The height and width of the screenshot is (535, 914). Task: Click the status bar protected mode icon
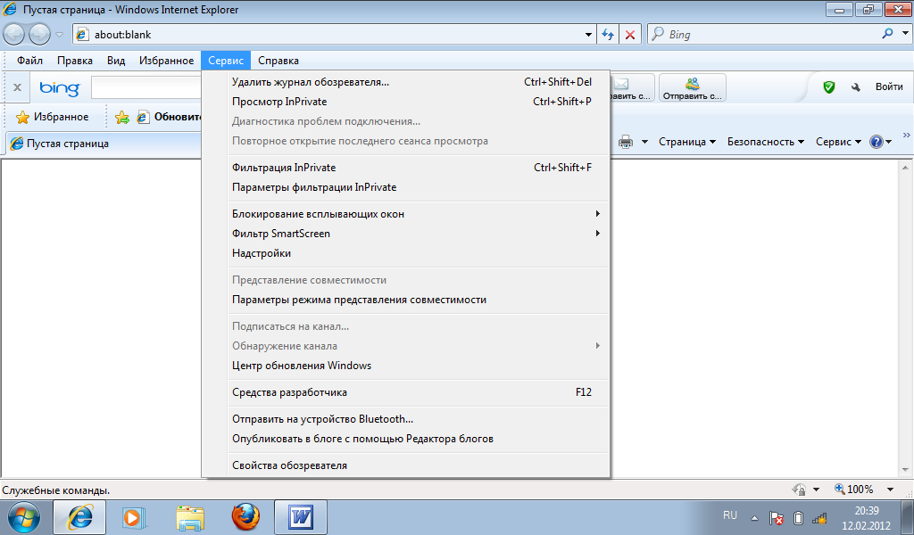click(800, 490)
